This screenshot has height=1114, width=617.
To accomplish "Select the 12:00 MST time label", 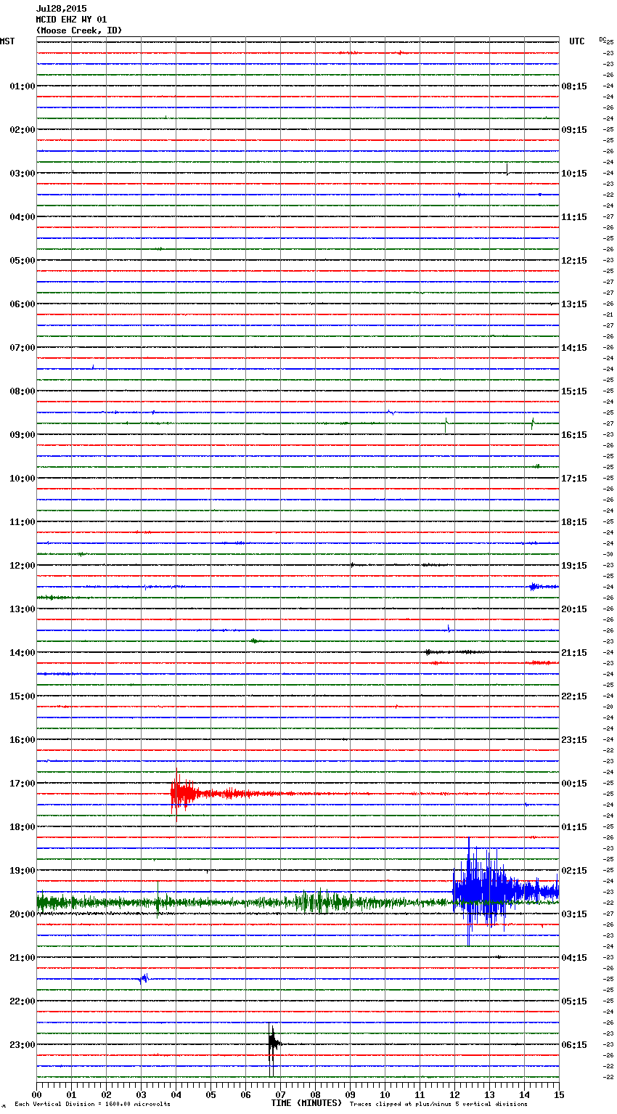I will coord(22,565).
